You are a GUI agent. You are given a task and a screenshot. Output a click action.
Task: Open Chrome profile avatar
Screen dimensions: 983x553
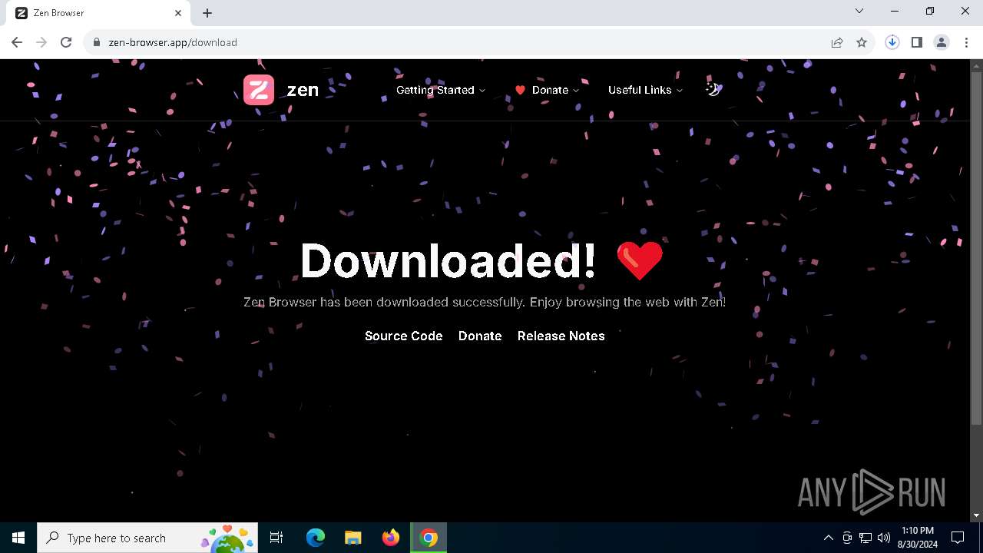(x=942, y=42)
